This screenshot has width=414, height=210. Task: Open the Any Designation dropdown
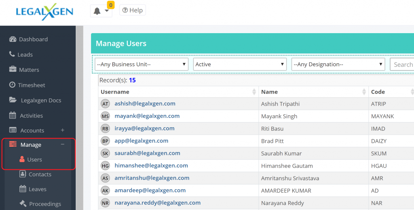click(338, 64)
